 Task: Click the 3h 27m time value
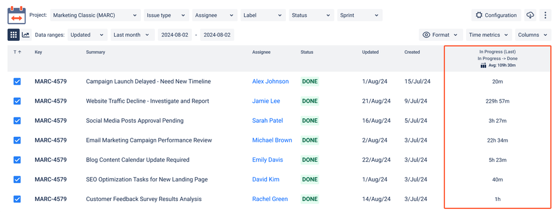(497, 121)
